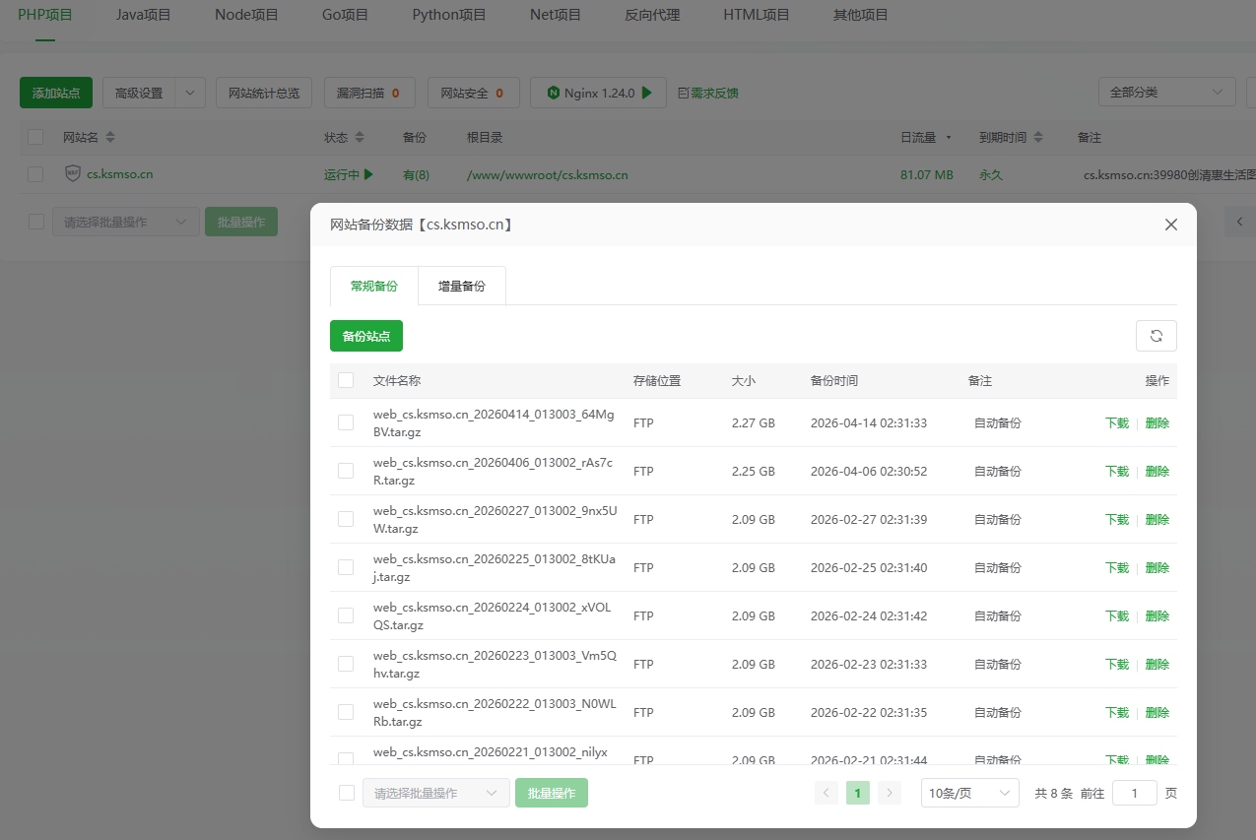Click the shield icon beside cs.ksmso.cn
1256x840 pixels.
click(x=73, y=174)
